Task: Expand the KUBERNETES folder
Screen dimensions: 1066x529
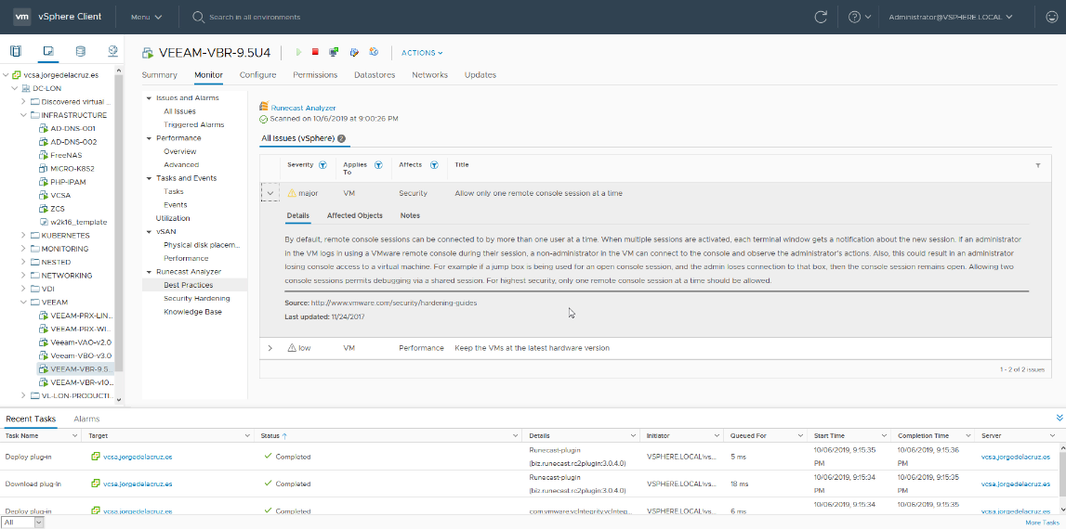Action: (24, 235)
